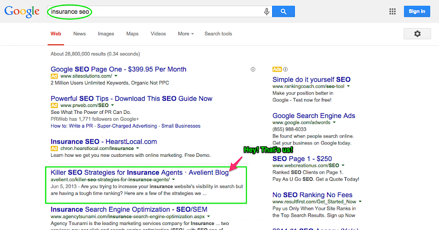Click the blue search magnifier button
Viewport: 439px width, 230px height.
[284, 11]
